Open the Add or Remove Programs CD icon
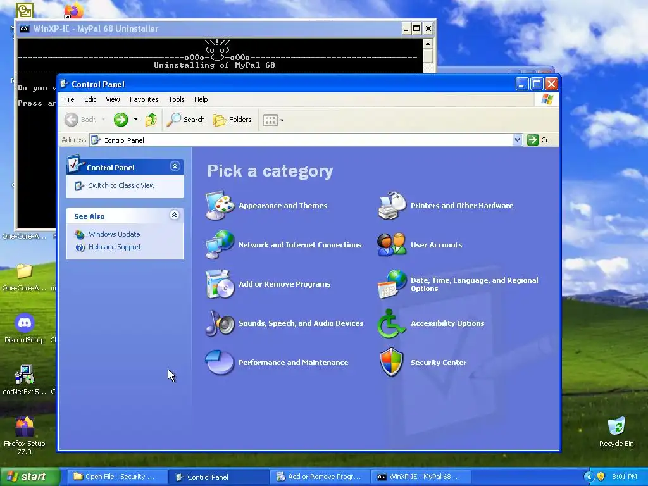 (x=220, y=284)
